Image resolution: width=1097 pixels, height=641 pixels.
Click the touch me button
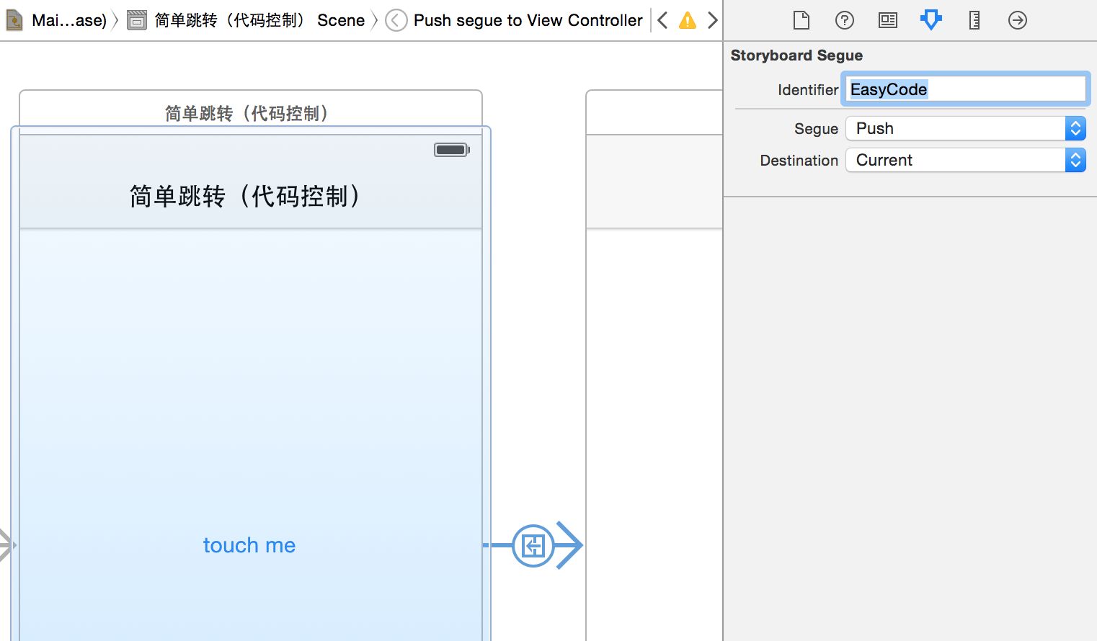point(249,545)
